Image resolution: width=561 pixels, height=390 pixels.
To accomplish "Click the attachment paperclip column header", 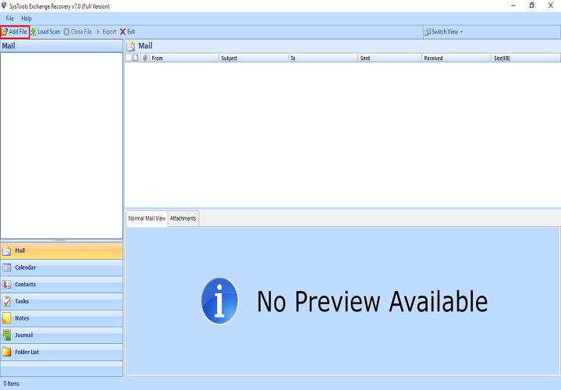I will (145, 58).
